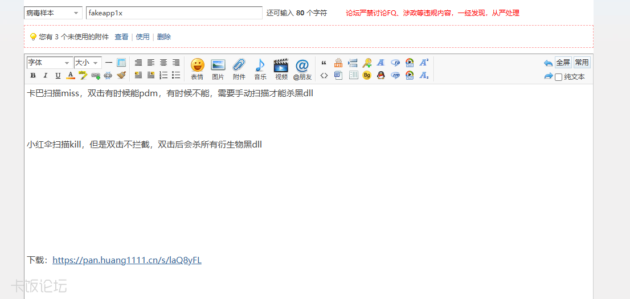Switch to 常用 common toolbar mode
The width and height of the screenshot is (630, 299).
(x=582, y=63)
